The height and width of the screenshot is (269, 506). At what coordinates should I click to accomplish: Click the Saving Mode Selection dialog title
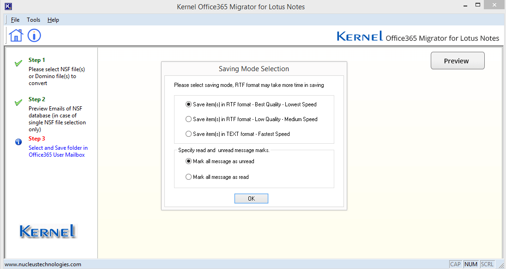click(253, 69)
